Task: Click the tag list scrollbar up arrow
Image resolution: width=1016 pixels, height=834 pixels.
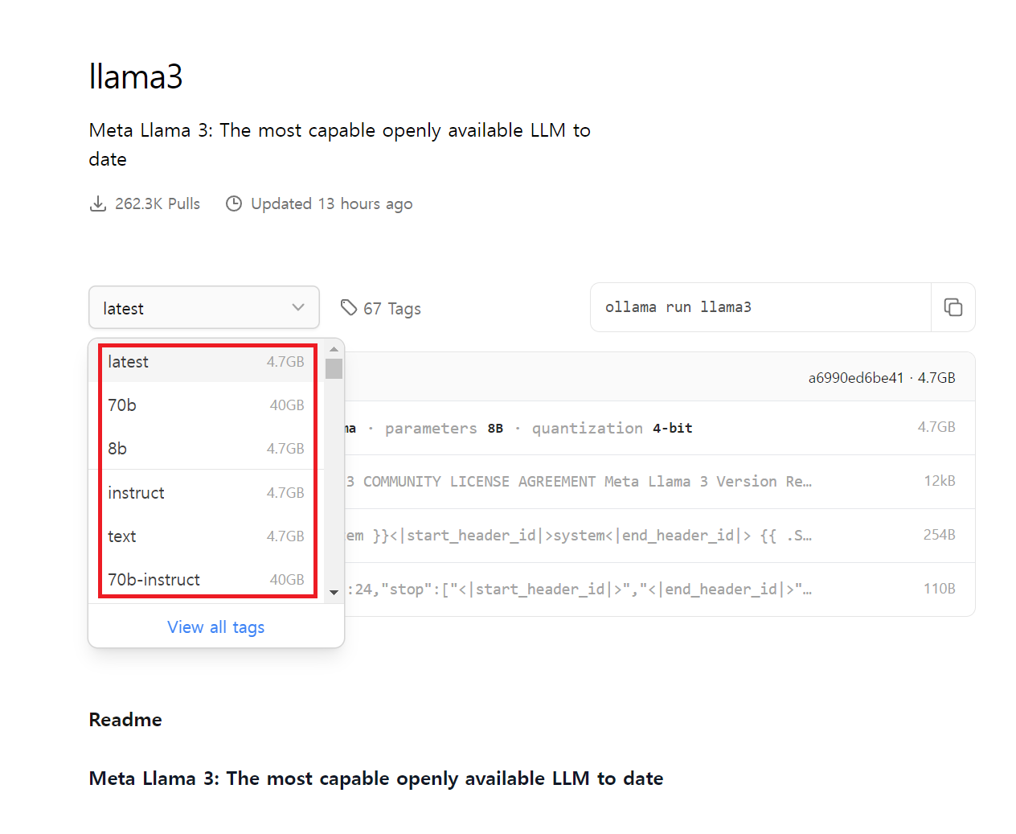Action: click(334, 350)
